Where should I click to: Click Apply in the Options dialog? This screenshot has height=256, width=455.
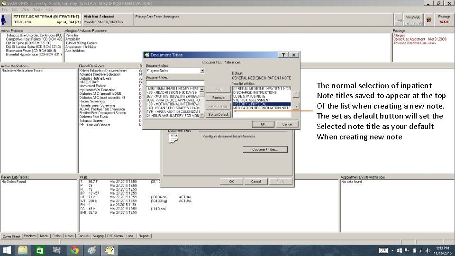(x=280, y=182)
